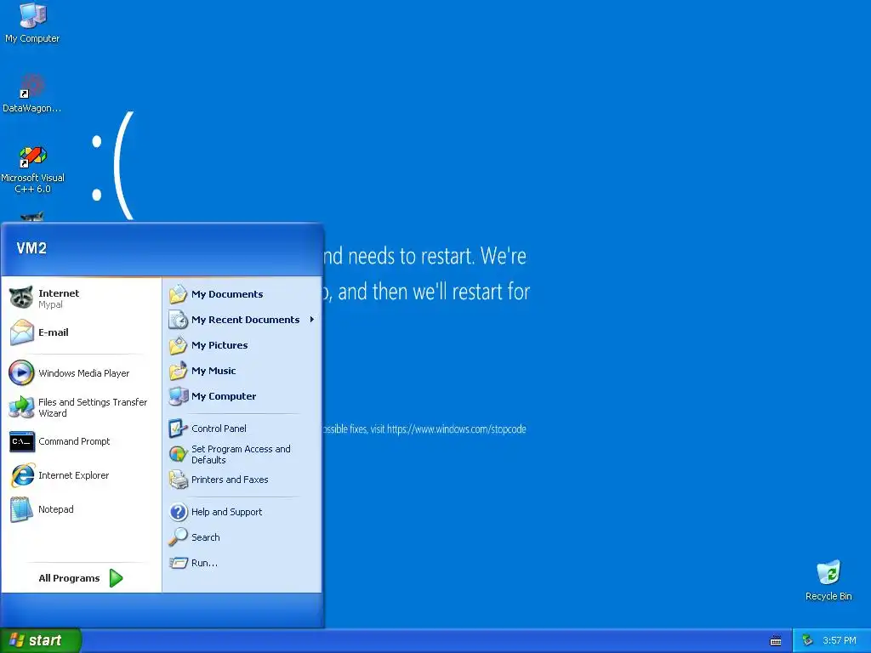The width and height of the screenshot is (871, 653).
Task: Open the DataWagon desktop shortcut
Action: 32,92
